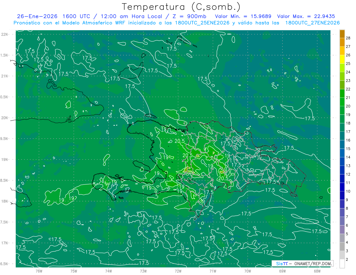
Task: Click "Modelo Atmosferico WRF" in the subtitle
Action: (94, 23)
